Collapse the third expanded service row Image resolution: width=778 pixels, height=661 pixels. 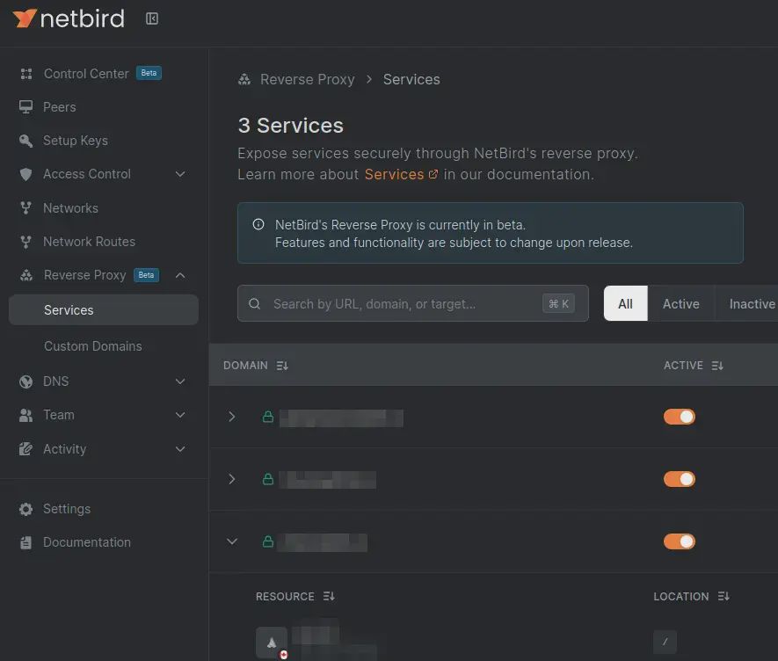pyautogui.click(x=232, y=541)
